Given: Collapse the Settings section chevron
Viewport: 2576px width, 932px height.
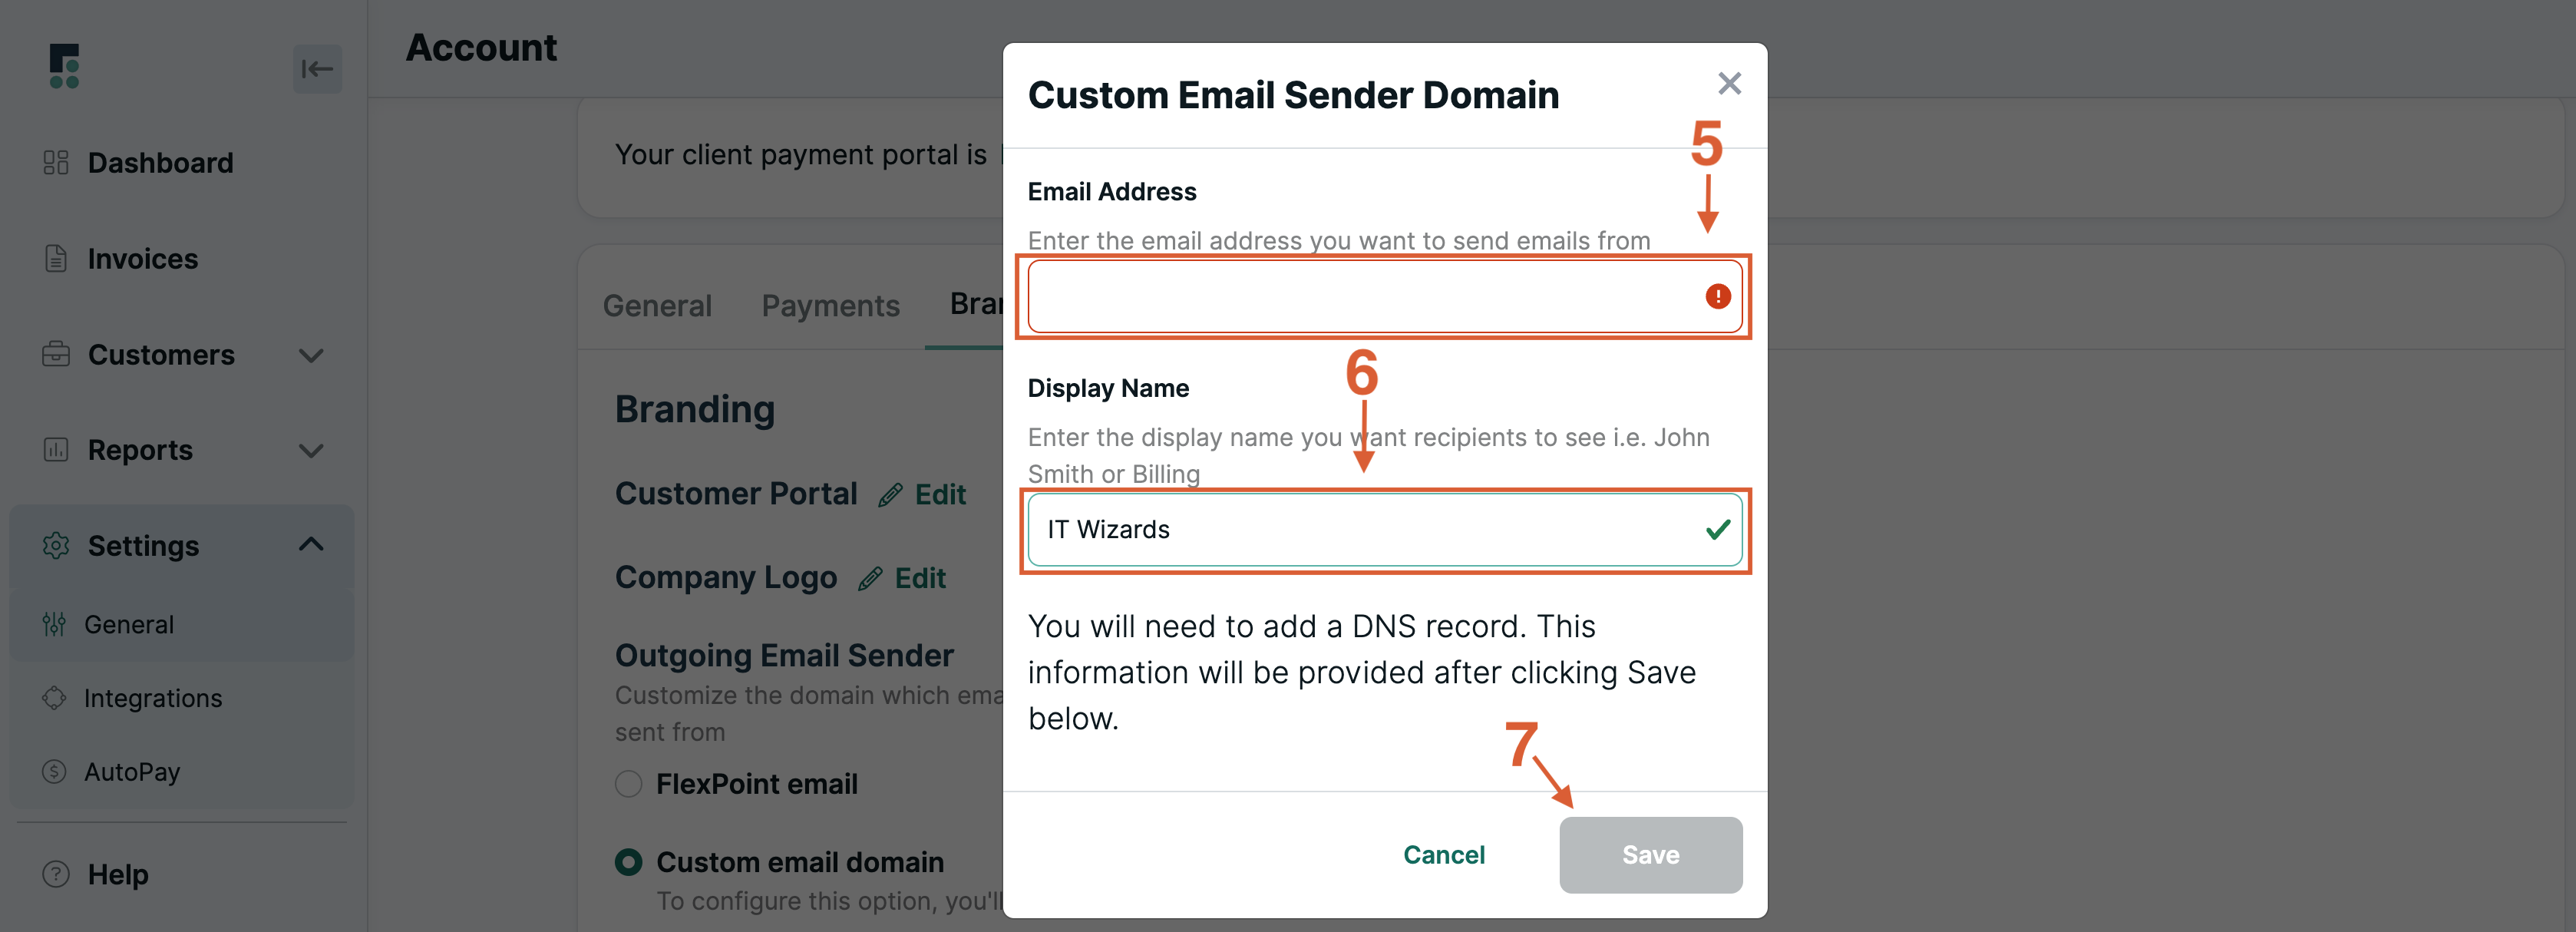Looking at the screenshot, I should [311, 545].
